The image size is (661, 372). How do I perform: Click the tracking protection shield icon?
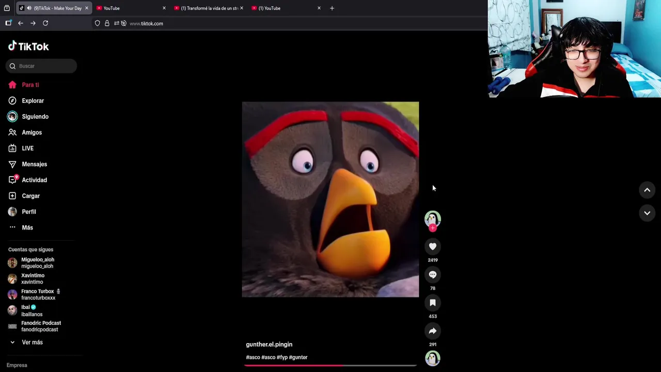pyautogui.click(x=97, y=23)
